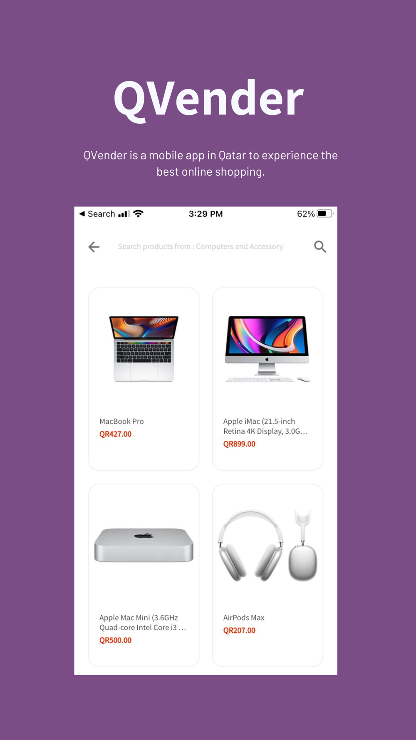This screenshot has height=740, width=416.
Task: Select the Apple Mac Mini title text
Action: pos(143,623)
